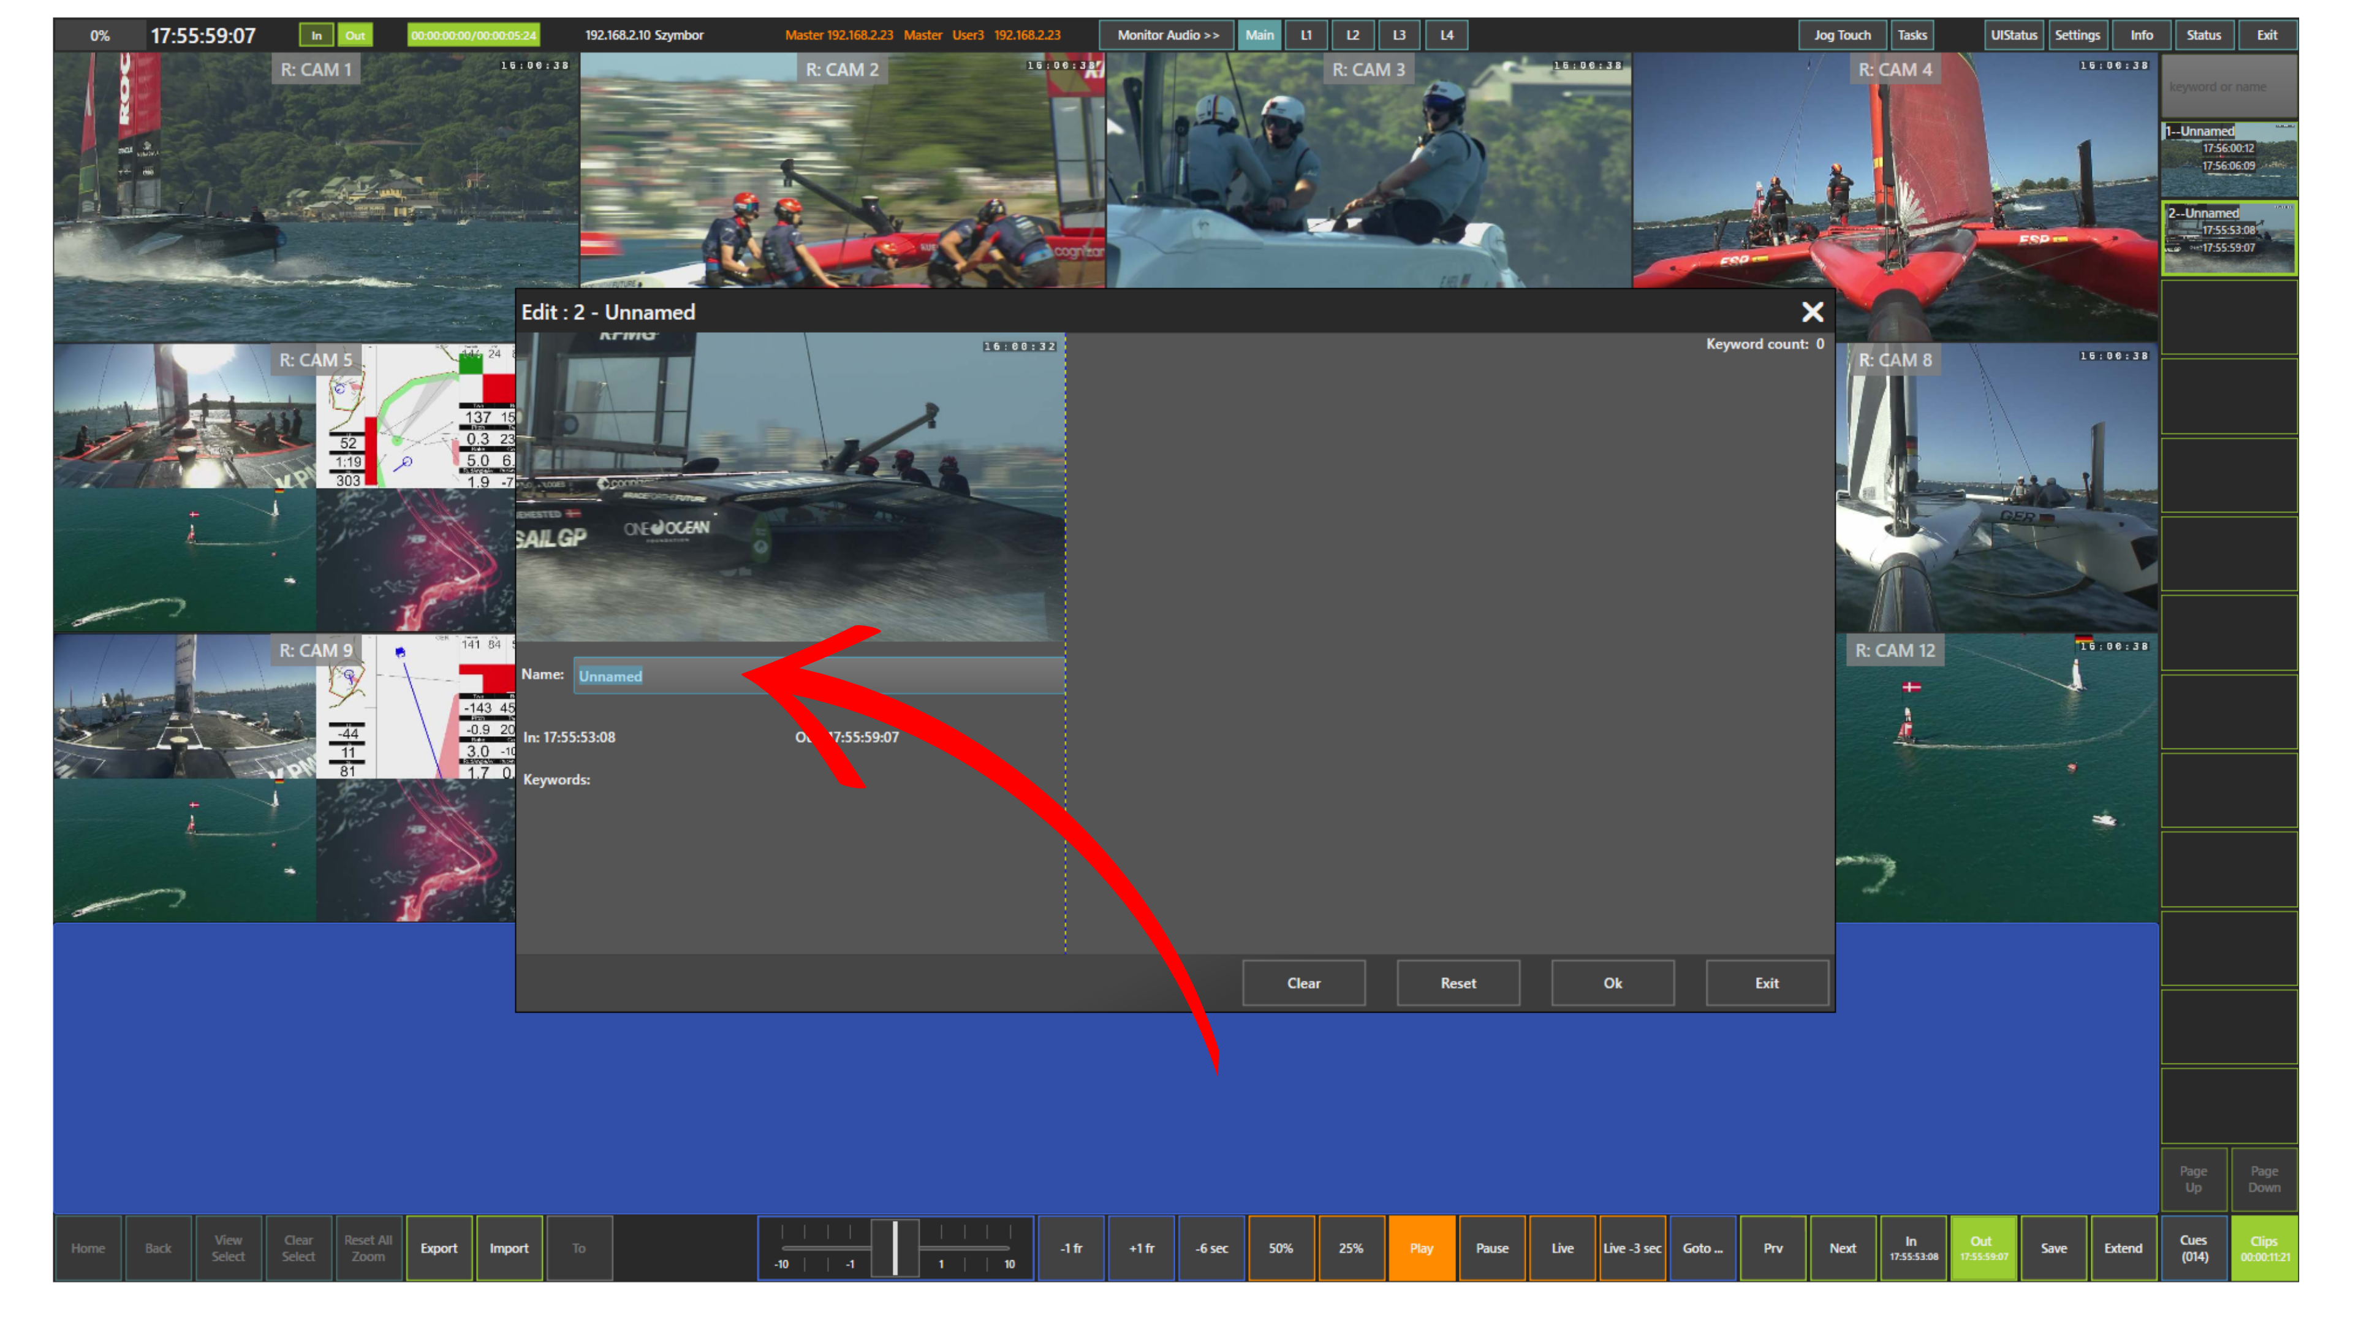The width and height of the screenshot is (2353, 1324).
Task: Open the Tasks panel
Action: click(x=1912, y=35)
